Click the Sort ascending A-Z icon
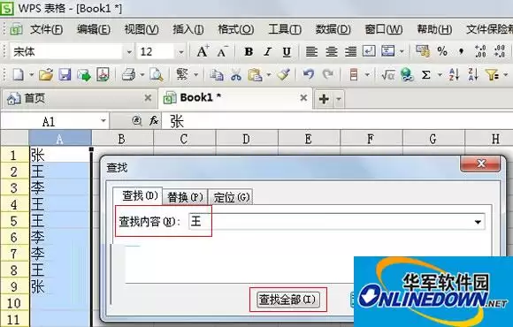This screenshot has height=327, width=513. click(x=454, y=75)
